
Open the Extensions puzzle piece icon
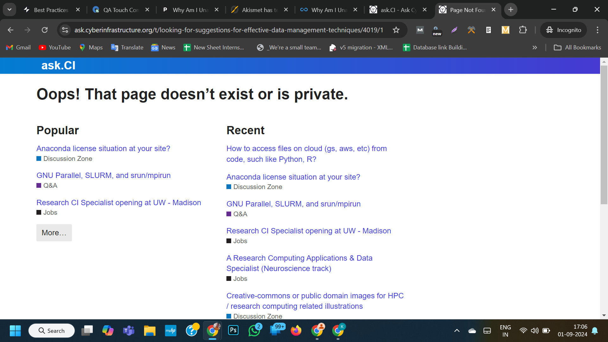(523, 30)
